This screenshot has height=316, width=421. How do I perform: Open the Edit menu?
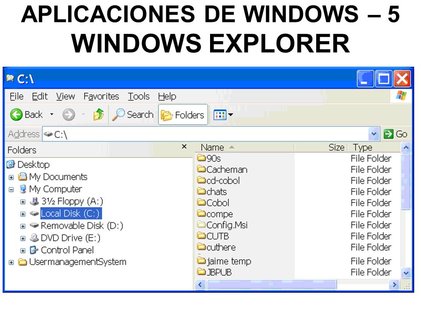[x=40, y=96]
